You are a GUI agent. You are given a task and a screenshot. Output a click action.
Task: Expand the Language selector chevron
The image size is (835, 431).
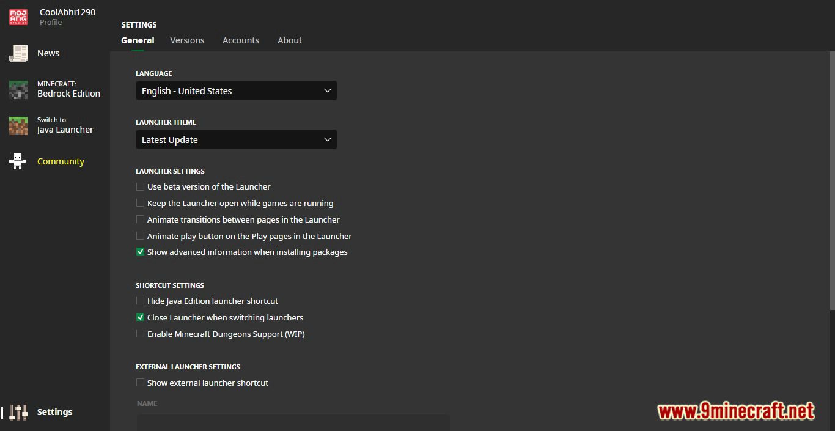point(328,90)
